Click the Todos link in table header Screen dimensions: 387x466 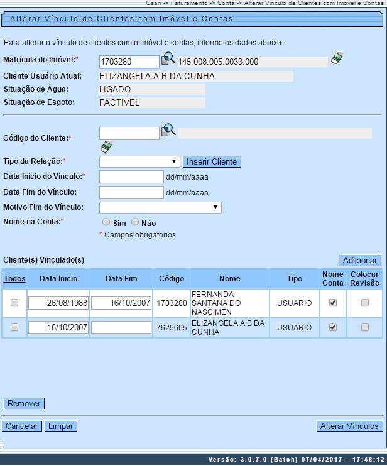14,279
